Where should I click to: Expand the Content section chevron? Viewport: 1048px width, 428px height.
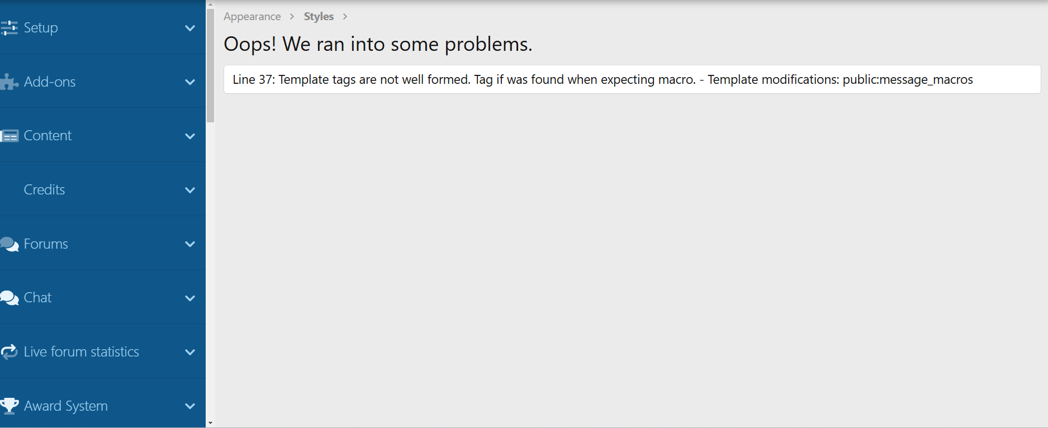(190, 136)
